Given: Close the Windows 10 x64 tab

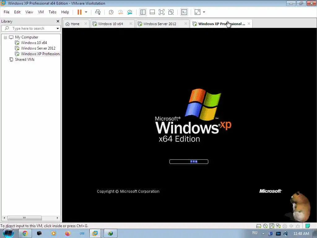Looking at the screenshot, I should pos(131,24).
